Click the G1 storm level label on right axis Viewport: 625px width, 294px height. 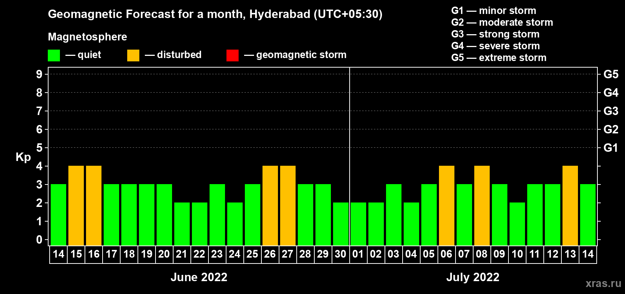611,148
